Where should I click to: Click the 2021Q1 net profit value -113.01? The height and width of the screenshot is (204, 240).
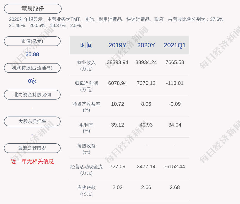(175, 83)
